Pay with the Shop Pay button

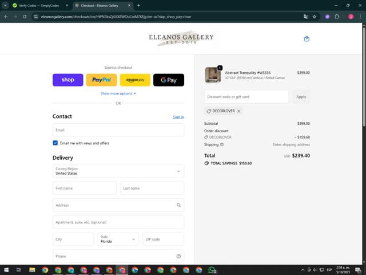click(x=67, y=80)
